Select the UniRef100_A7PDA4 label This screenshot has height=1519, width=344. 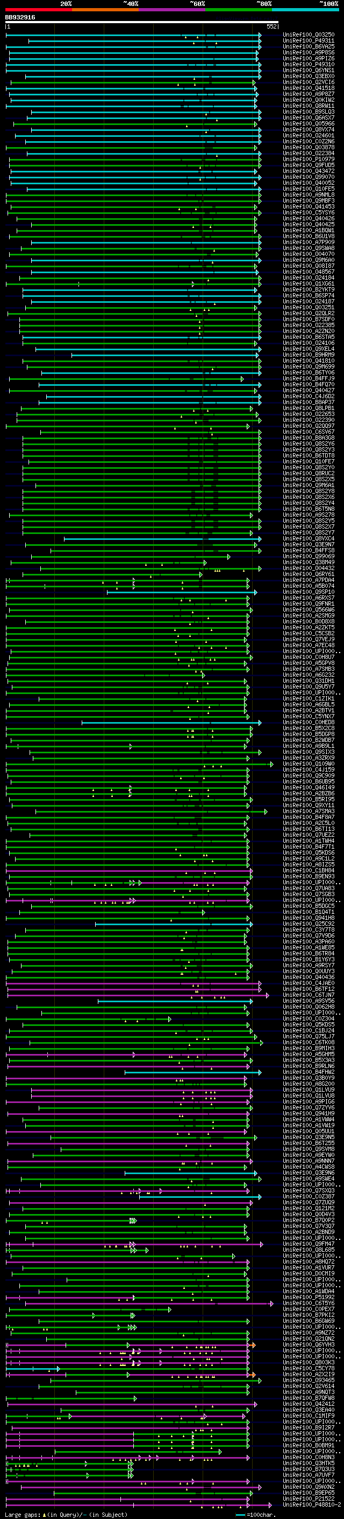click(x=309, y=580)
